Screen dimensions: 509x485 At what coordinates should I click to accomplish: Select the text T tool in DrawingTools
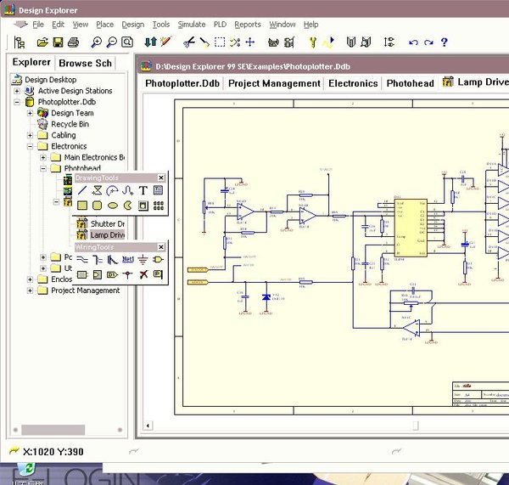[x=143, y=190]
